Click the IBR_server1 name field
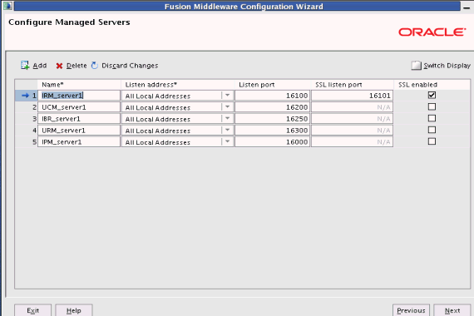474x316 pixels. 79,119
